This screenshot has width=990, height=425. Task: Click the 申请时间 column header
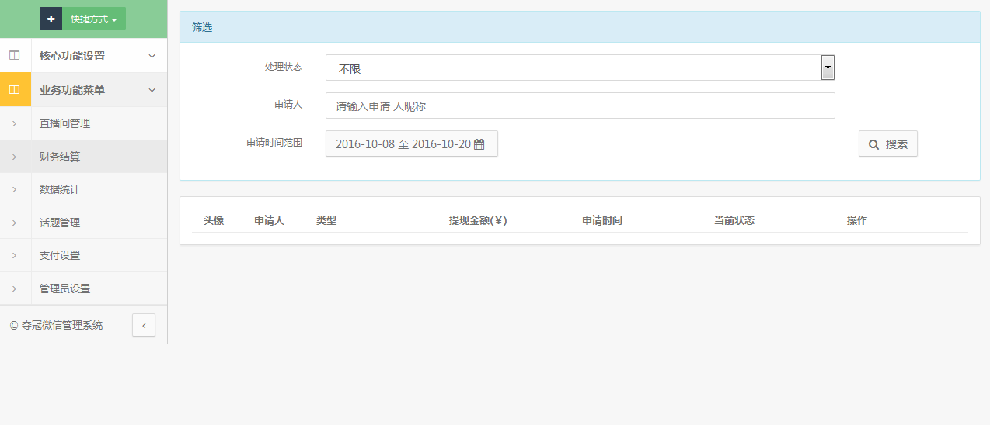coord(602,220)
